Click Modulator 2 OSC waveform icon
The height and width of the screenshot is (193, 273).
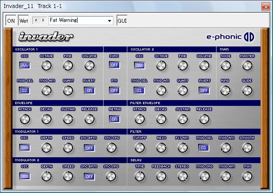click(x=25, y=176)
